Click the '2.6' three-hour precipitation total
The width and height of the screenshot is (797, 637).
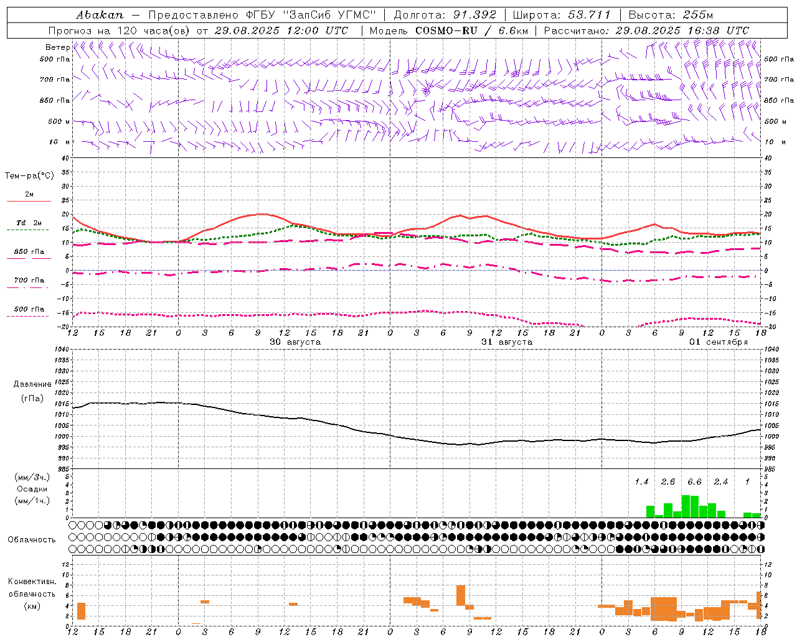668,482
